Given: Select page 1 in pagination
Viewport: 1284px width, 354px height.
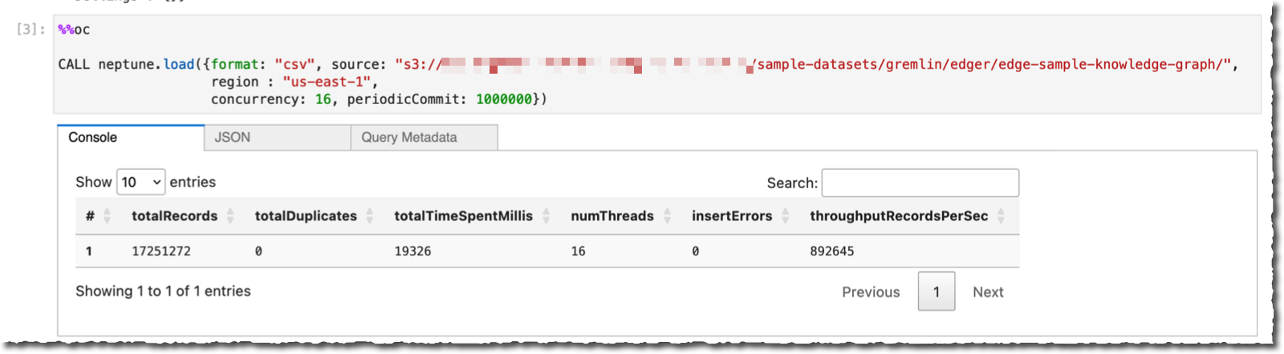Looking at the screenshot, I should pyautogui.click(x=937, y=292).
